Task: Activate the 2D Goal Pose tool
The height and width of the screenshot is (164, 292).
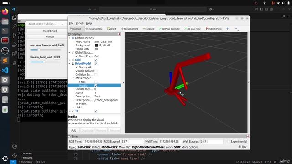Action: pyautogui.click(x=193, y=29)
